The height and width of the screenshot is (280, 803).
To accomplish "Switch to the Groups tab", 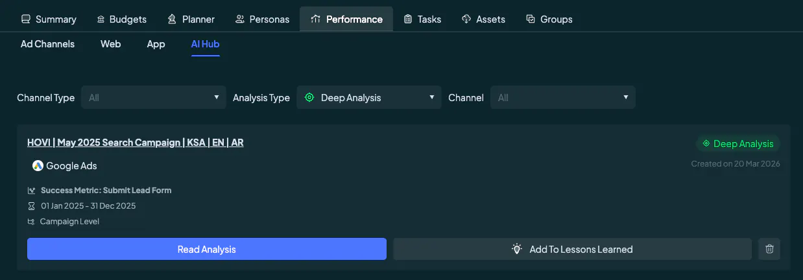I will (x=549, y=19).
